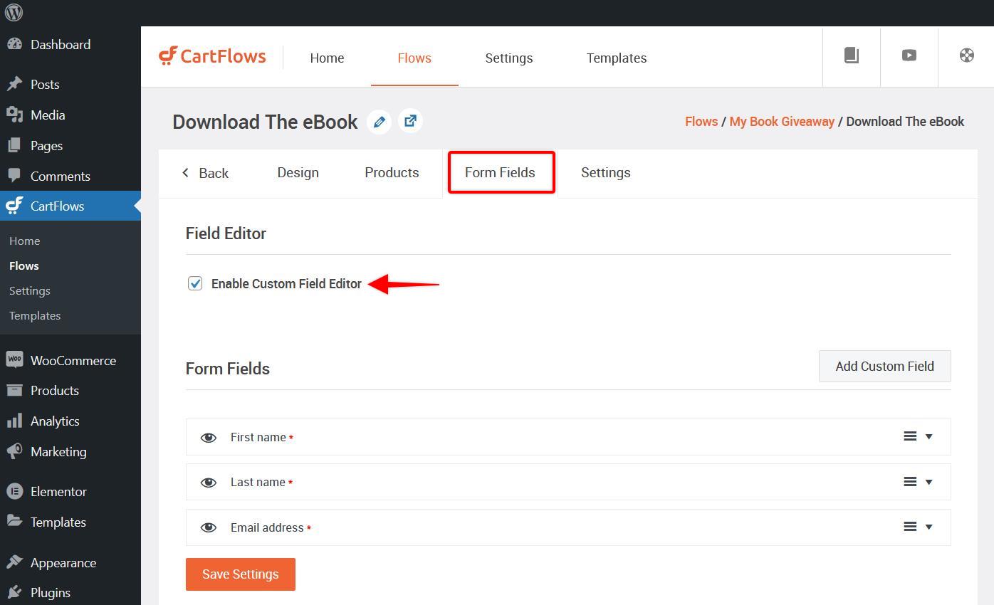Viewport: 994px width, 605px height.
Task: Open the Templates top navigation item
Action: click(616, 58)
